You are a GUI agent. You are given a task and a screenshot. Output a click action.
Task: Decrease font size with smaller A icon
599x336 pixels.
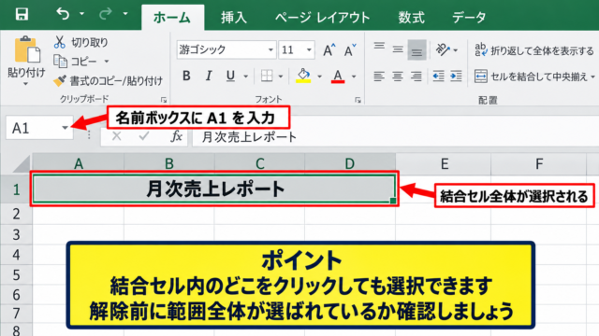(x=350, y=49)
